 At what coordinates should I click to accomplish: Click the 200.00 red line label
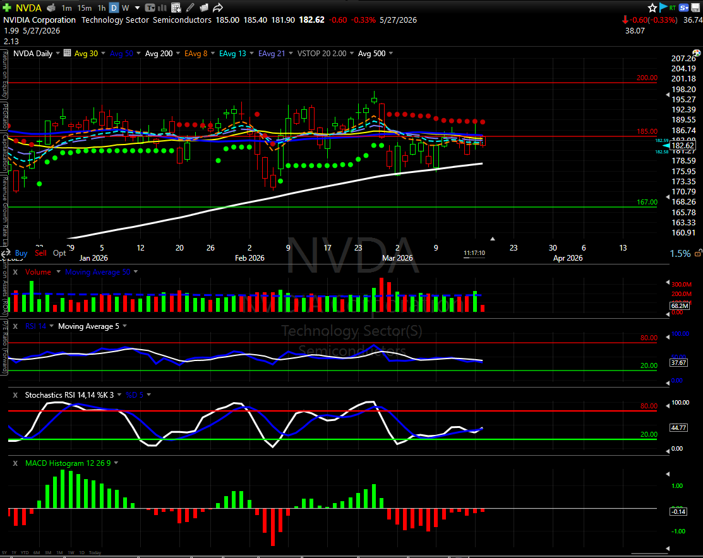(647, 78)
